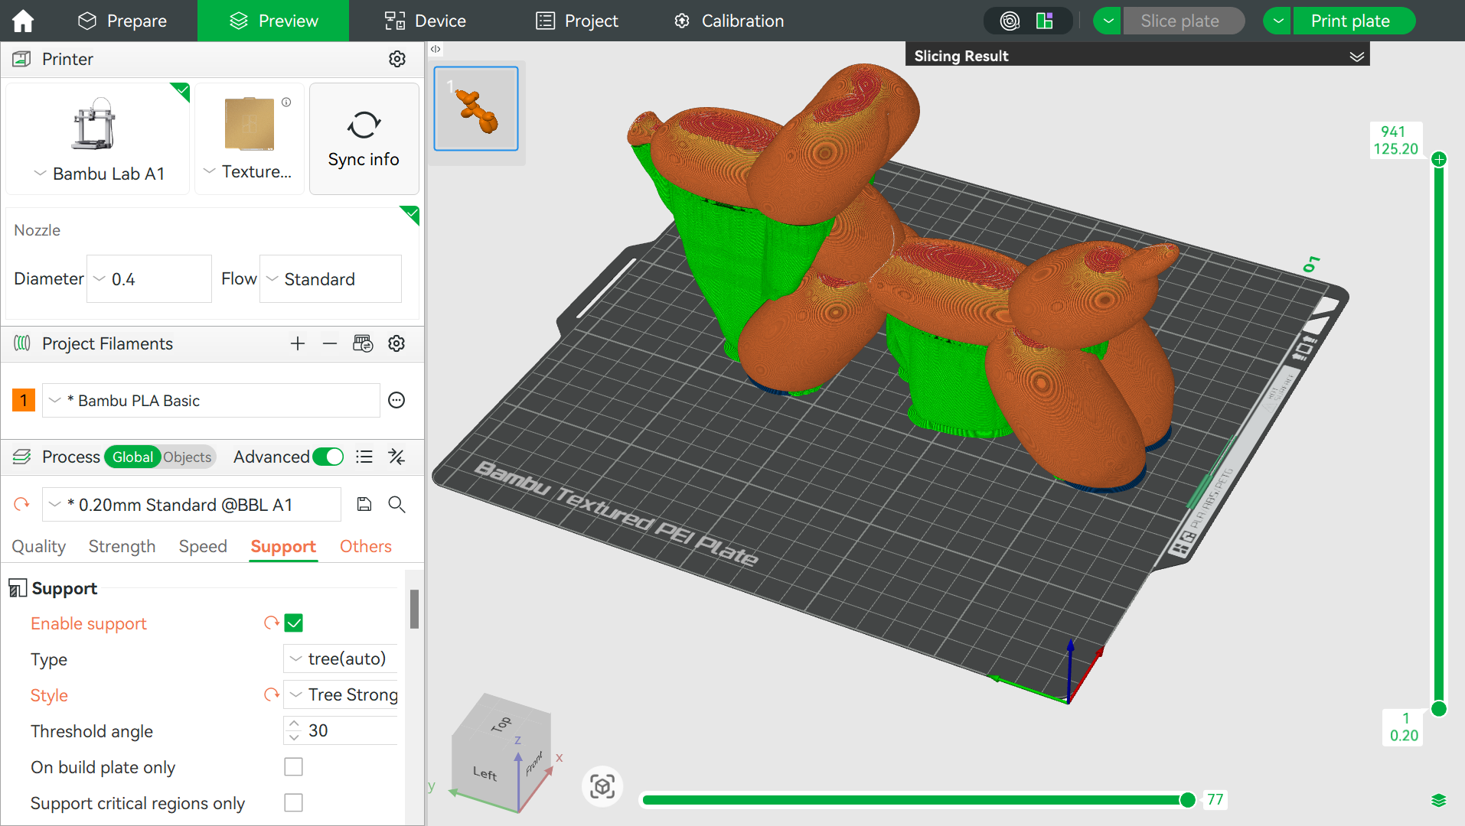The height and width of the screenshot is (826, 1465).
Task: Click the textured plate type image
Action: click(x=249, y=124)
